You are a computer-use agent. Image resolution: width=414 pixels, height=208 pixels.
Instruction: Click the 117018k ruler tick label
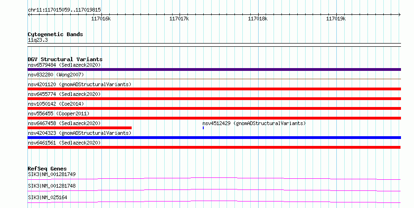[x=258, y=19]
